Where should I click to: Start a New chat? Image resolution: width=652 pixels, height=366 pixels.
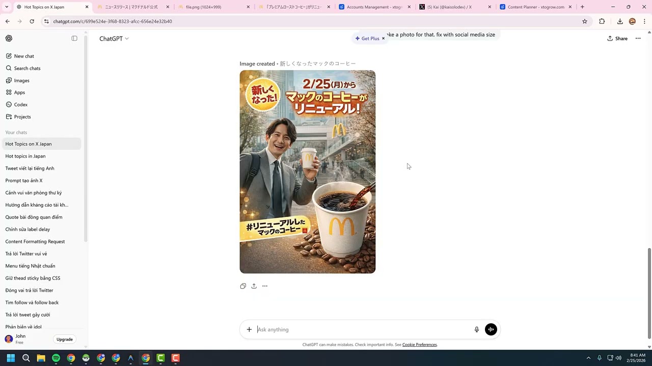coord(42,56)
